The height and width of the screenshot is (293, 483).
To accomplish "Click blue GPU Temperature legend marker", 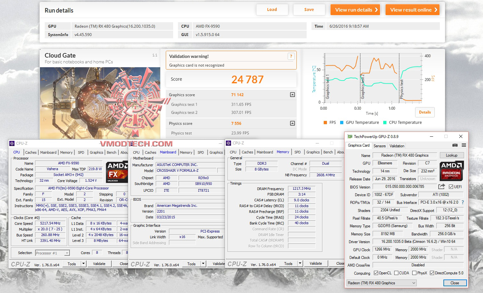I will 342,123.
